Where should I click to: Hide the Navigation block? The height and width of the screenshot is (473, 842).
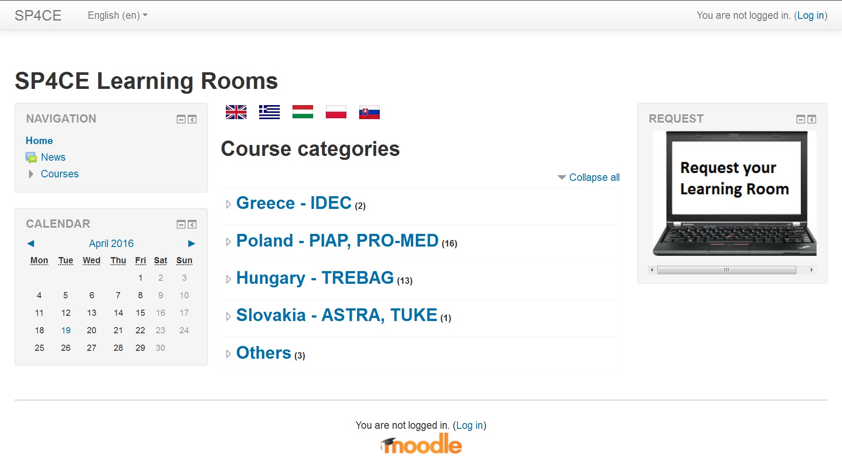tap(181, 120)
